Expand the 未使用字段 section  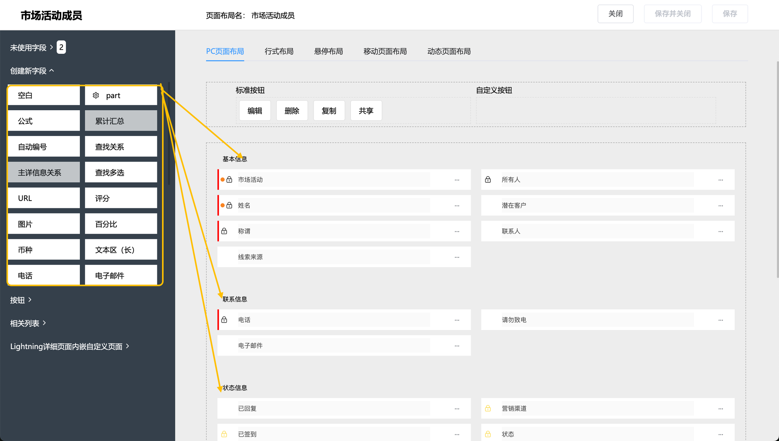(x=31, y=48)
